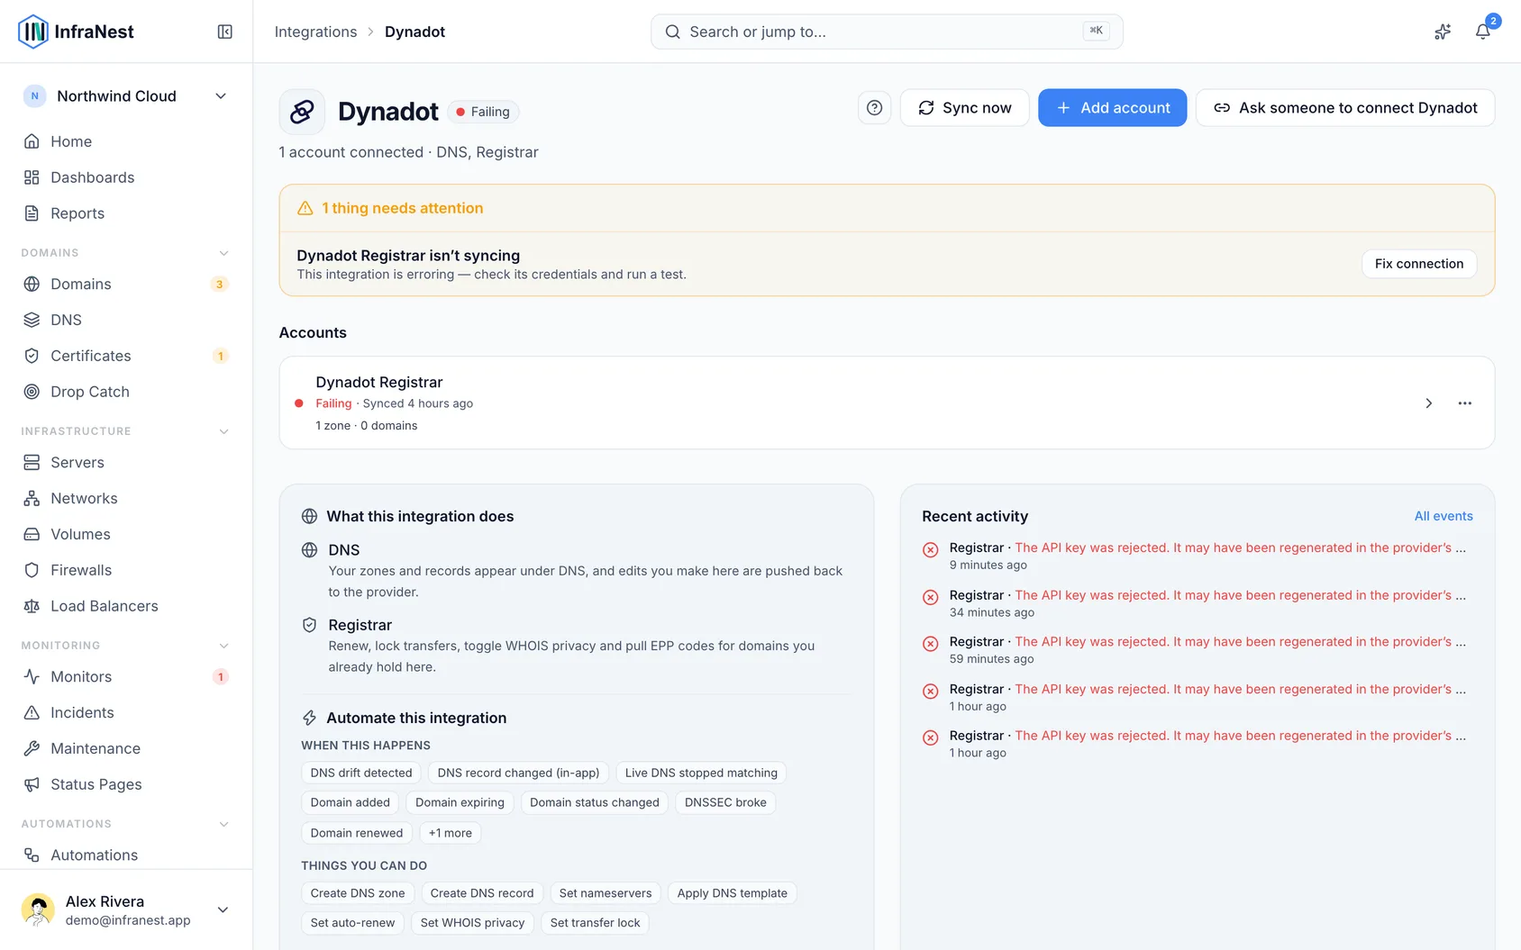Click Add account button
The width and height of the screenshot is (1521, 950).
coord(1112,108)
